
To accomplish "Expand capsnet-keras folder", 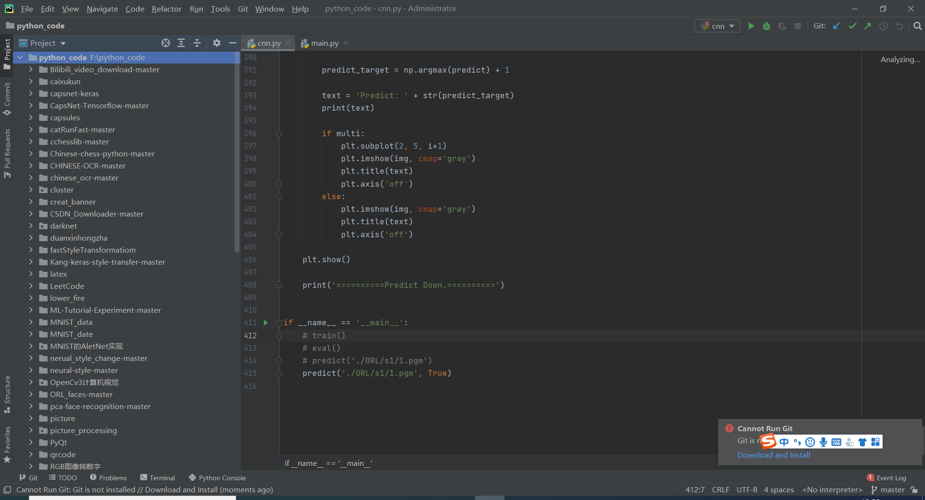I will coord(31,93).
